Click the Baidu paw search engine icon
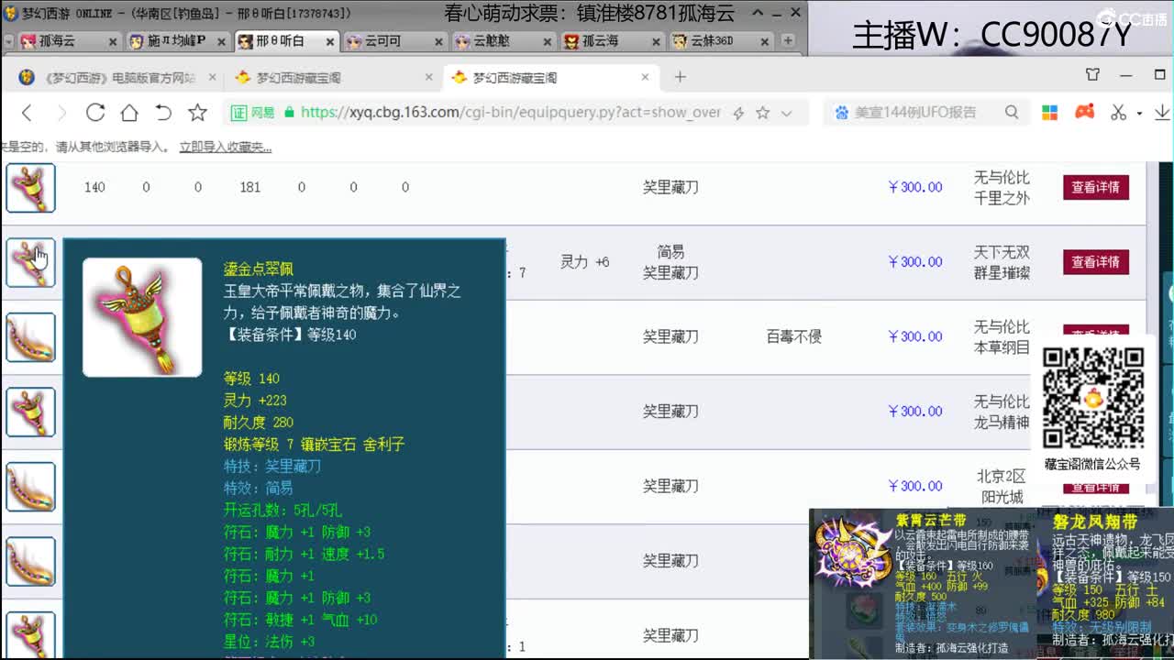 841,113
